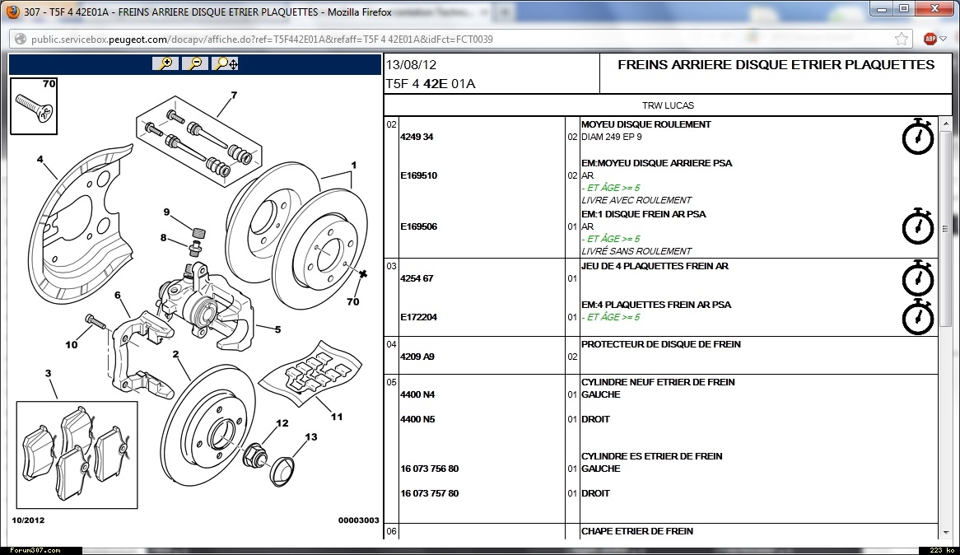Image resolution: width=960 pixels, height=555 pixels.
Task: Click part reference 16 073 757 80
Action: click(x=429, y=493)
